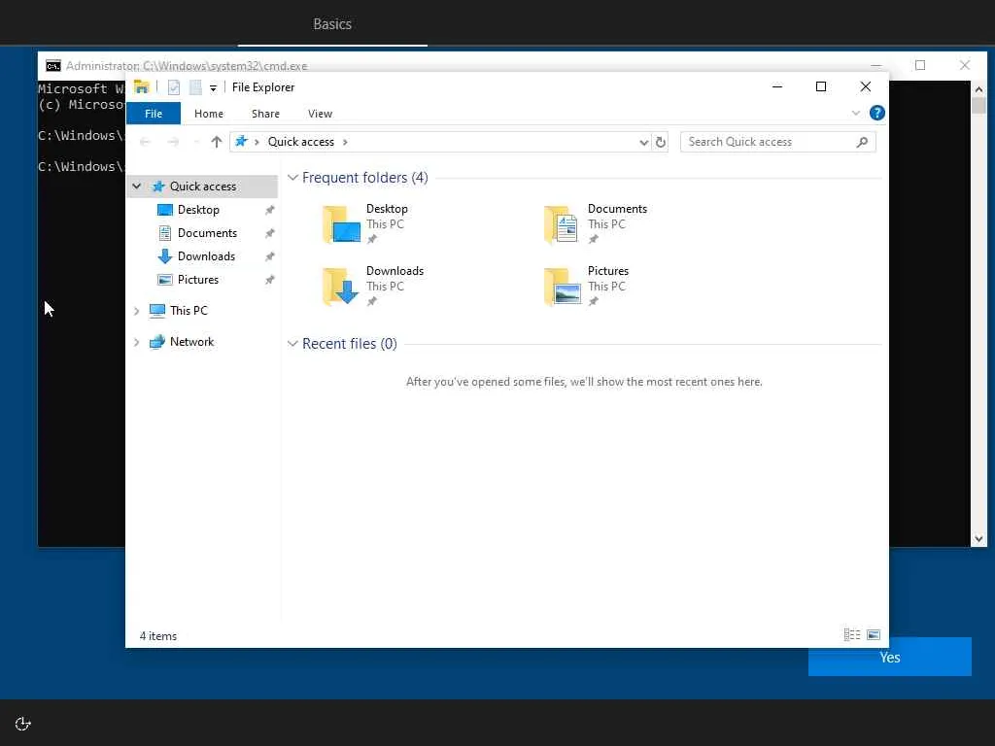The height and width of the screenshot is (746, 995).
Task: Open Ease of Access icon at bottom-left
Action: pos(23,724)
